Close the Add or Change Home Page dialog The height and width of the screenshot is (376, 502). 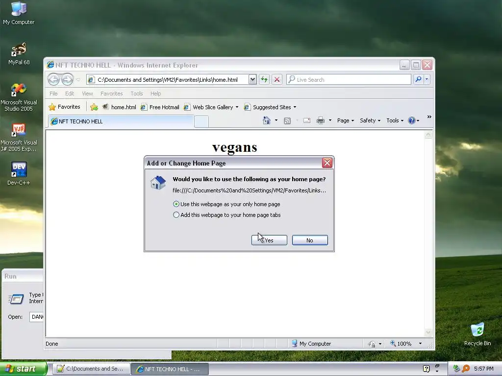tap(327, 163)
